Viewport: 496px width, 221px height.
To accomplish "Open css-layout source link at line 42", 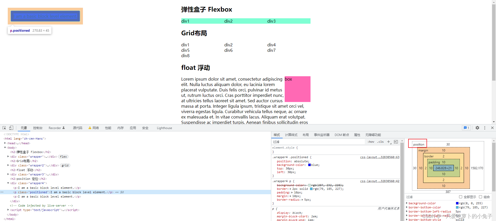I will [x=380, y=181].
